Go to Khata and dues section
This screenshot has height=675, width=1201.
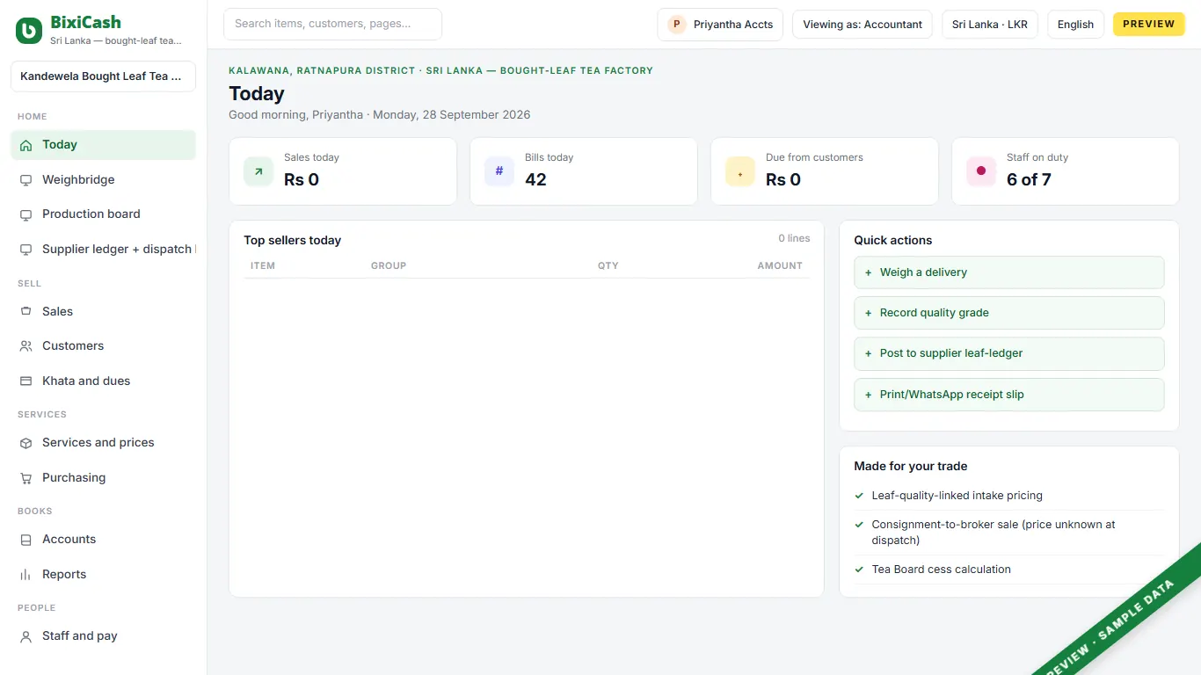pyautogui.click(x=103, y=381)
